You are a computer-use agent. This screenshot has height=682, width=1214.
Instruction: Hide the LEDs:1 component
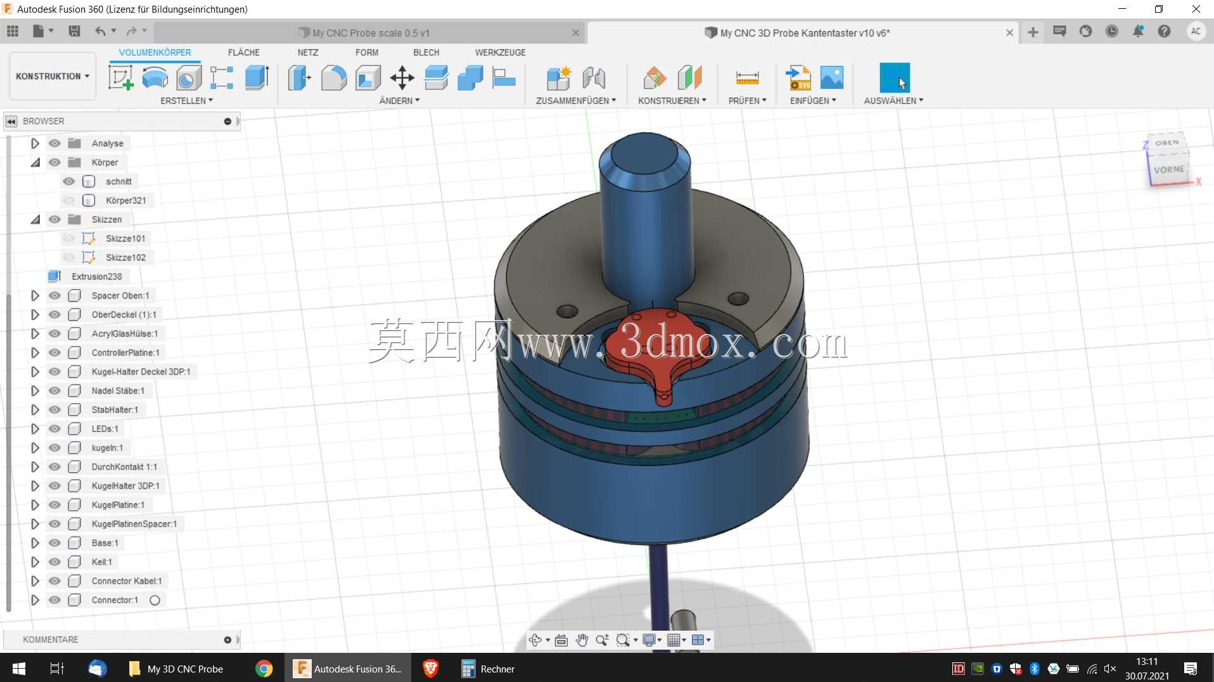54,428
